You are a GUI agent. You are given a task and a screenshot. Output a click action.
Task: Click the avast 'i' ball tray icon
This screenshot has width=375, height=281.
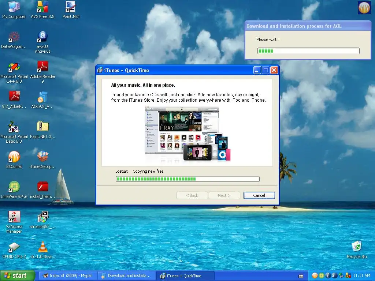pos(328,276)
